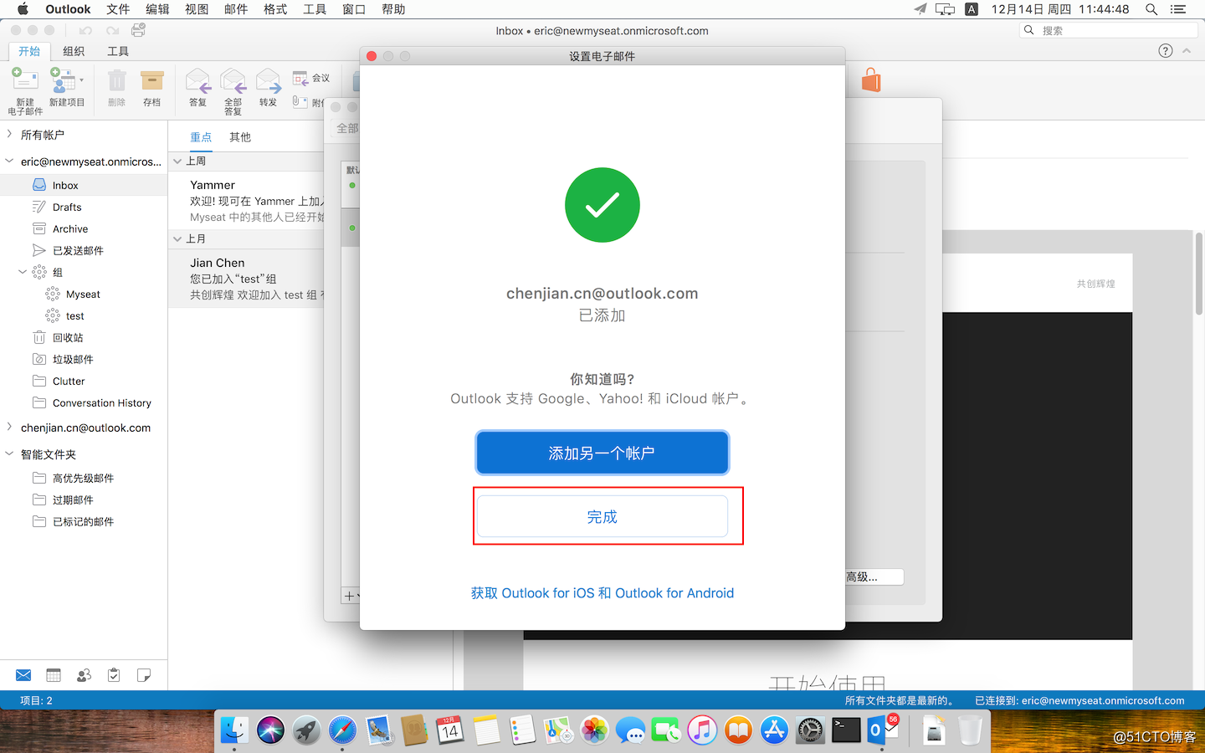
Task: Select the Inbox folder
Action: 84,185
